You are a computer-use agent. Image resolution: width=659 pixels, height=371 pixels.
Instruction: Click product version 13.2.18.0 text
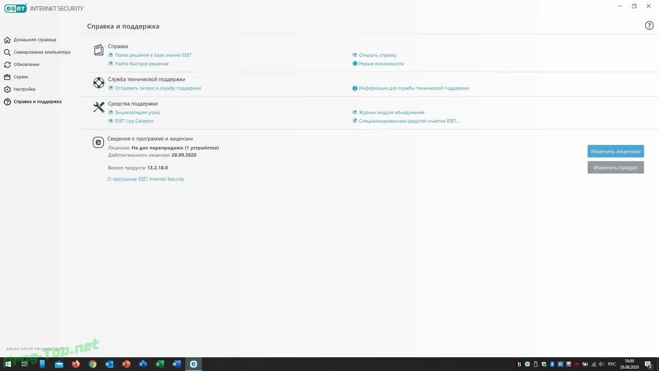point(158,168)
